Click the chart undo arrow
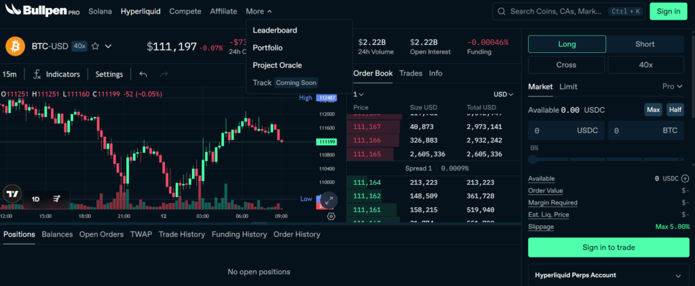The image size is (695, 286). click(143, 74)
